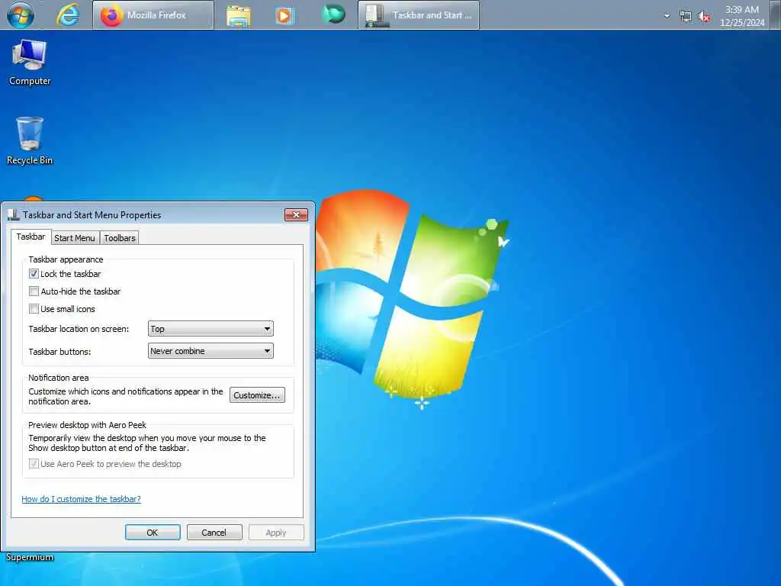Confirm dialog with OK button

point(153,532)
